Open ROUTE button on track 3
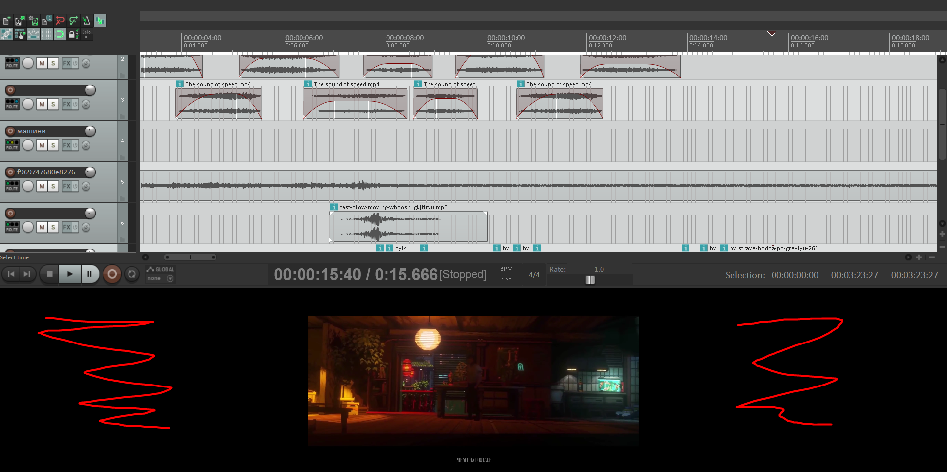Viewport: 947px width, 472px height. tap(12, 104)
